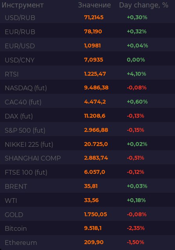Open the RTSI index entry
The image size is (175, 250).
point(88,74)
